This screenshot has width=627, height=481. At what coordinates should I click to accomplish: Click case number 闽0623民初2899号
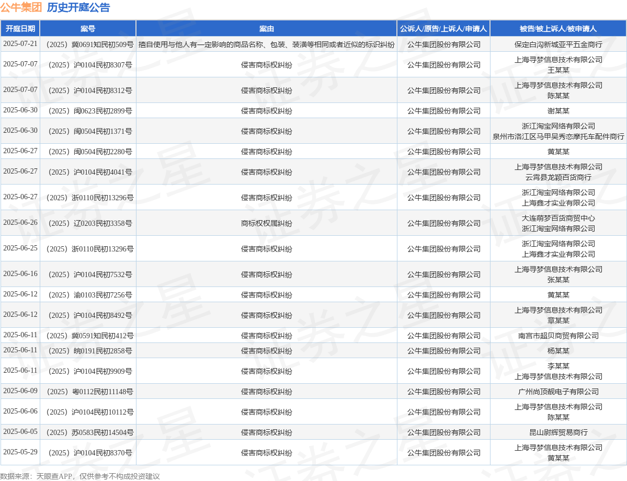pos(90,111)
